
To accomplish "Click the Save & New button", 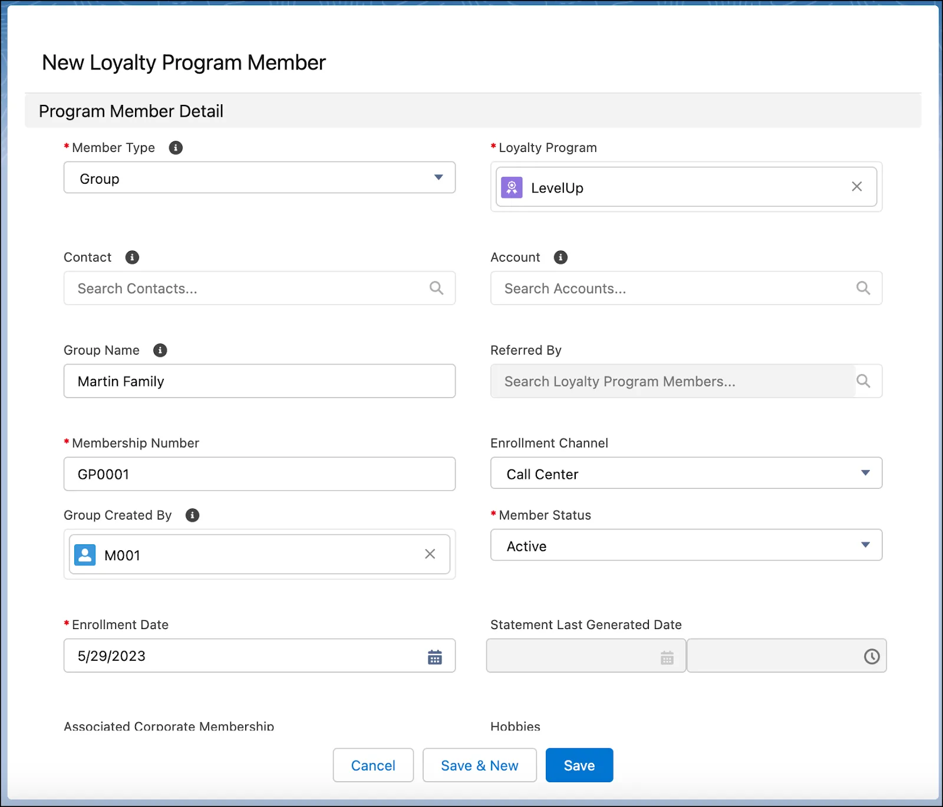I will (479, 765).
